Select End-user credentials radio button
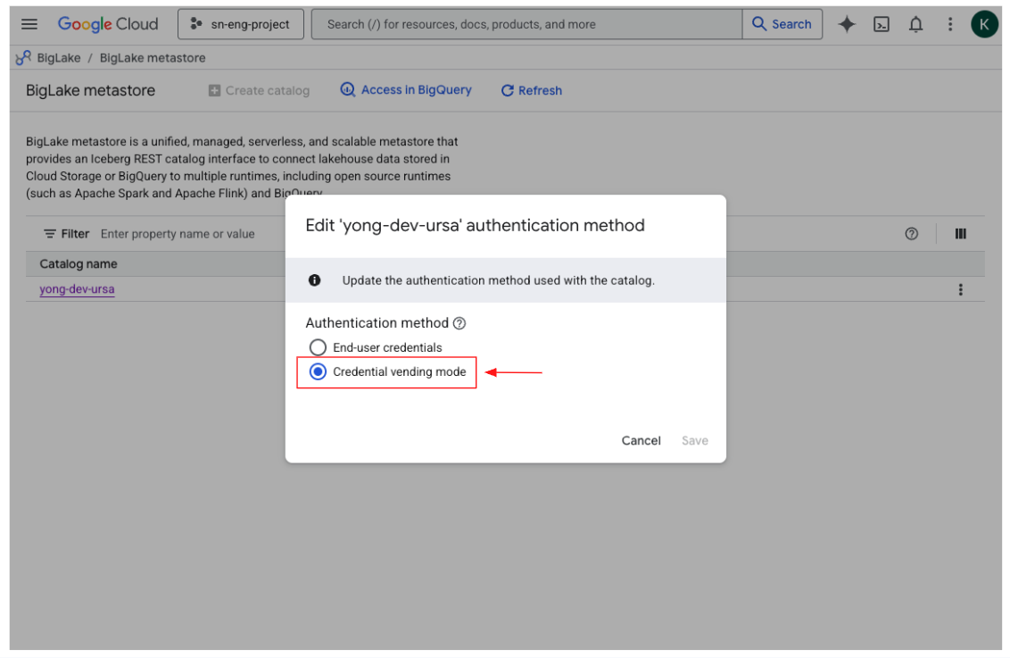This screenshot has width=1010, height=658. pos(318,347)
